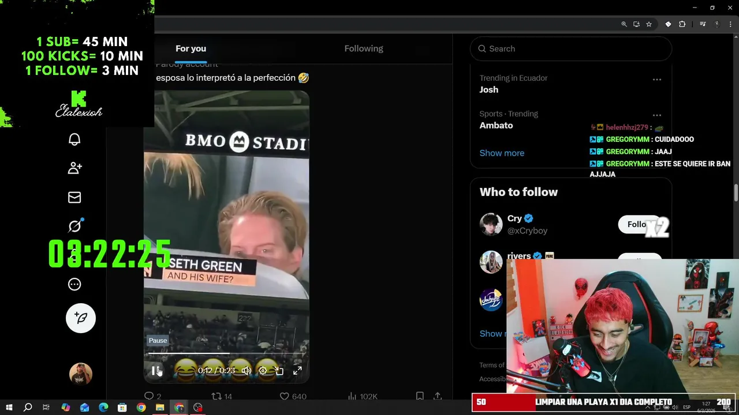Viewport: 739px width, 415px height.
Task: Open Chrome three-dot menu
Action: coord(730,24)
